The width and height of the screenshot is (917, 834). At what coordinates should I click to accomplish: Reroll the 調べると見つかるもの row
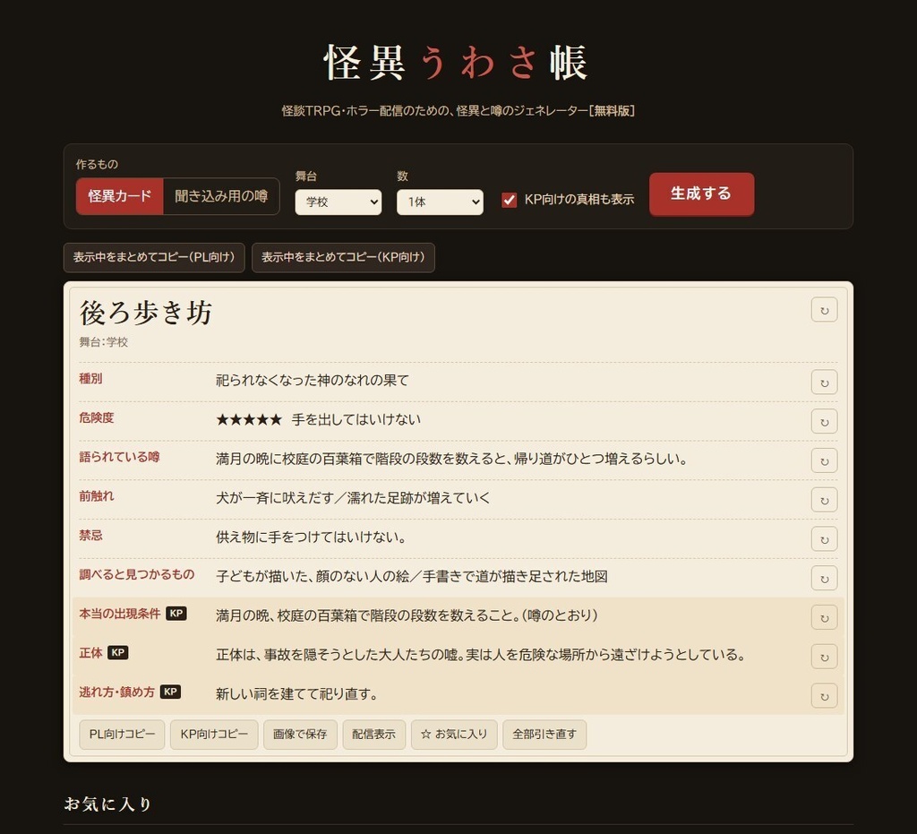click(824, 579)
